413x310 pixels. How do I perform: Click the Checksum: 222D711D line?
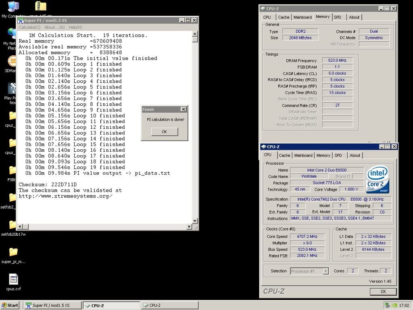[x=48, y=184]
